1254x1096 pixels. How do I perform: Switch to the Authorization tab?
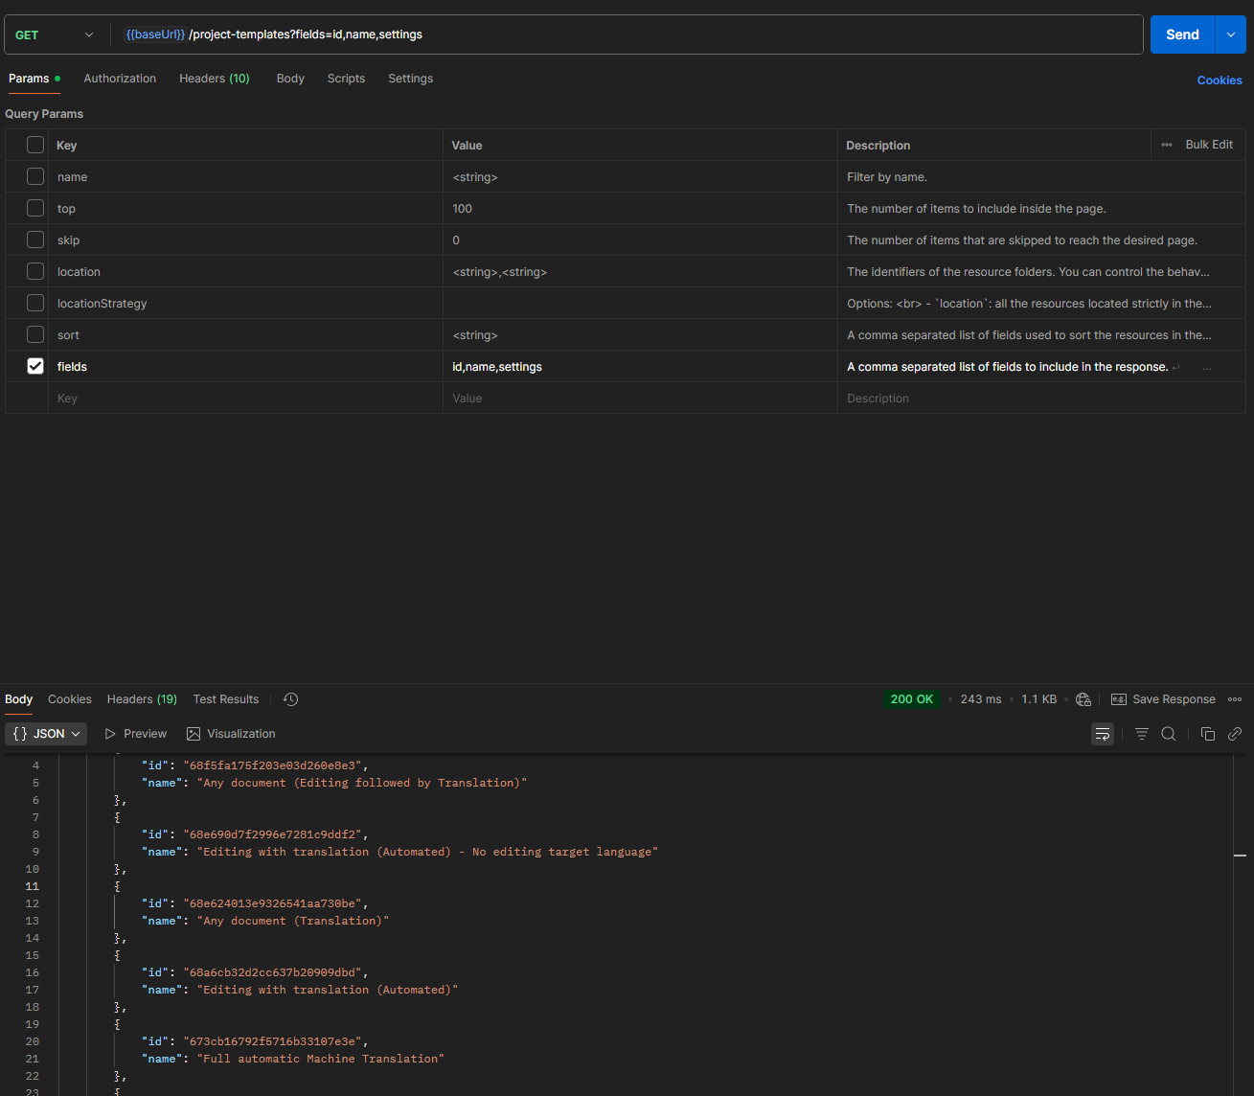pos(120,79)
